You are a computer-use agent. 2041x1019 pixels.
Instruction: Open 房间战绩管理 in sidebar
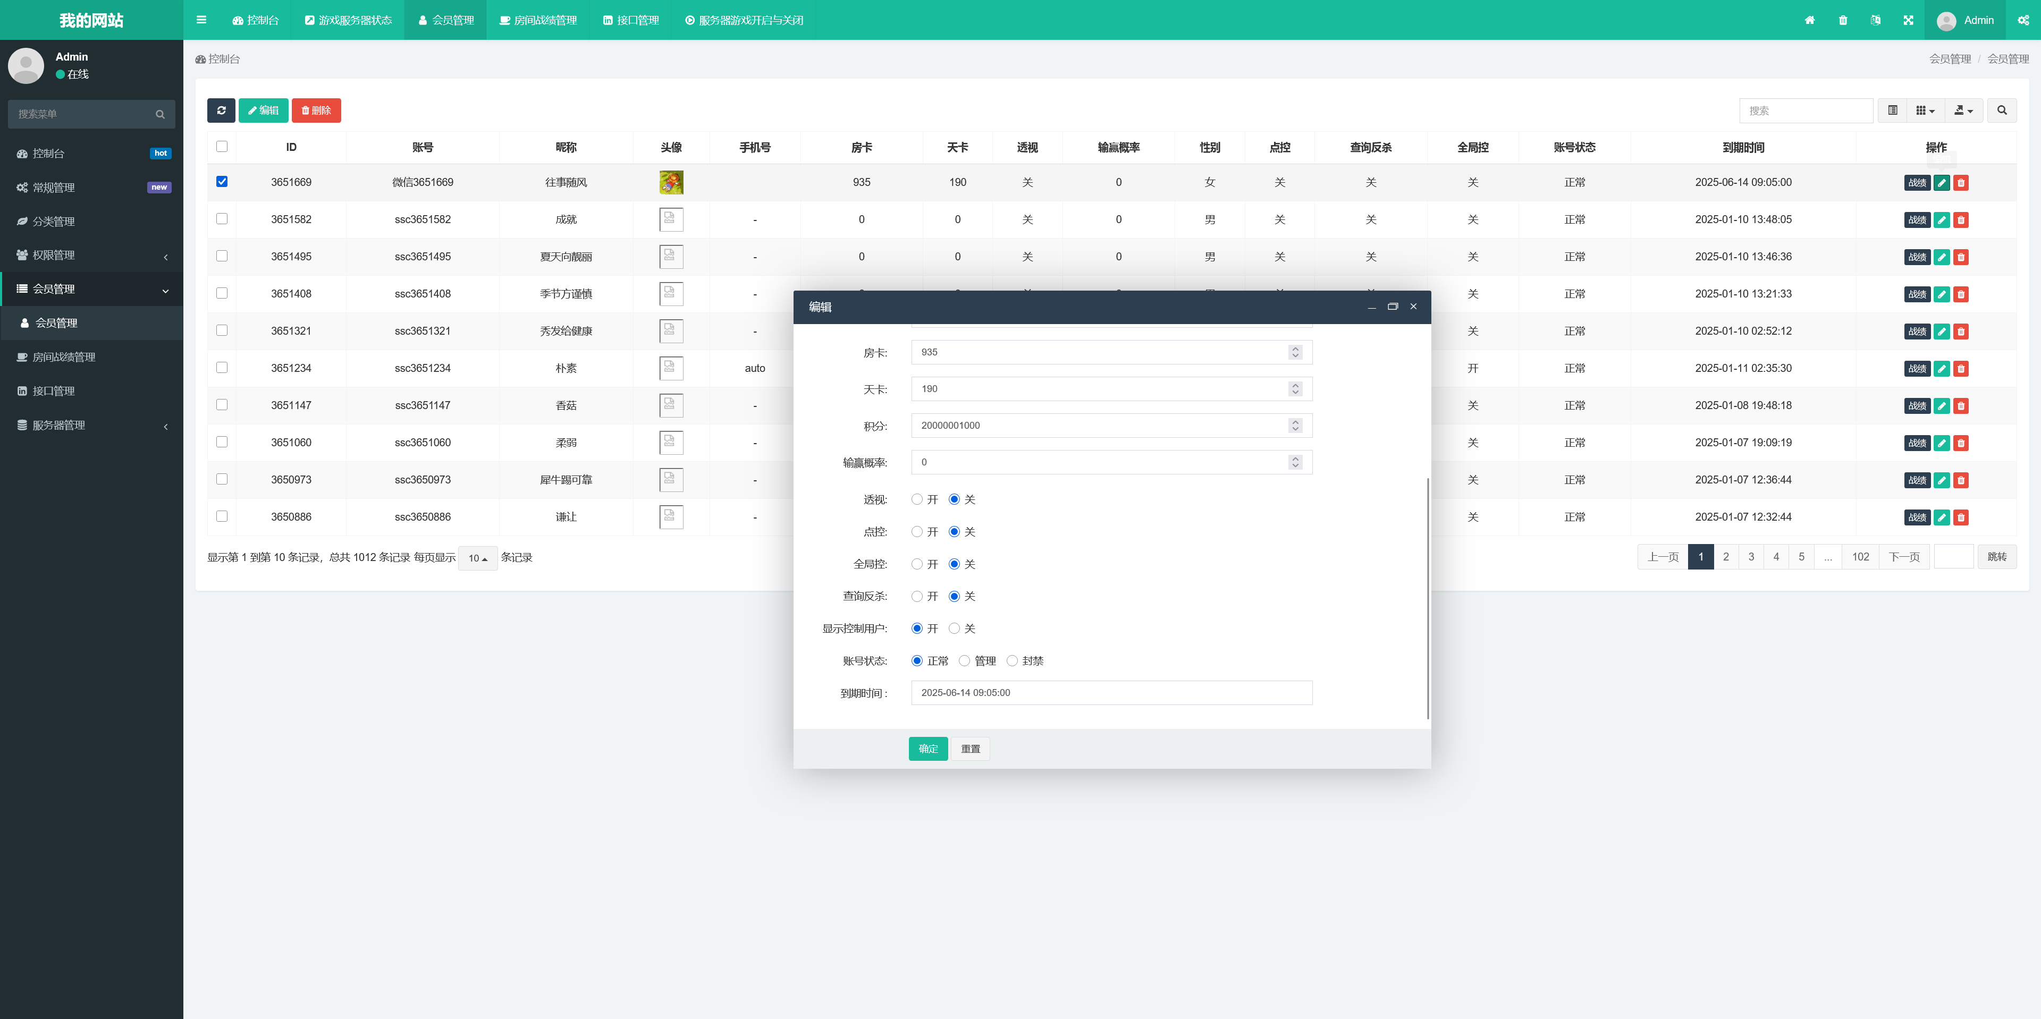tap(63, 357)
